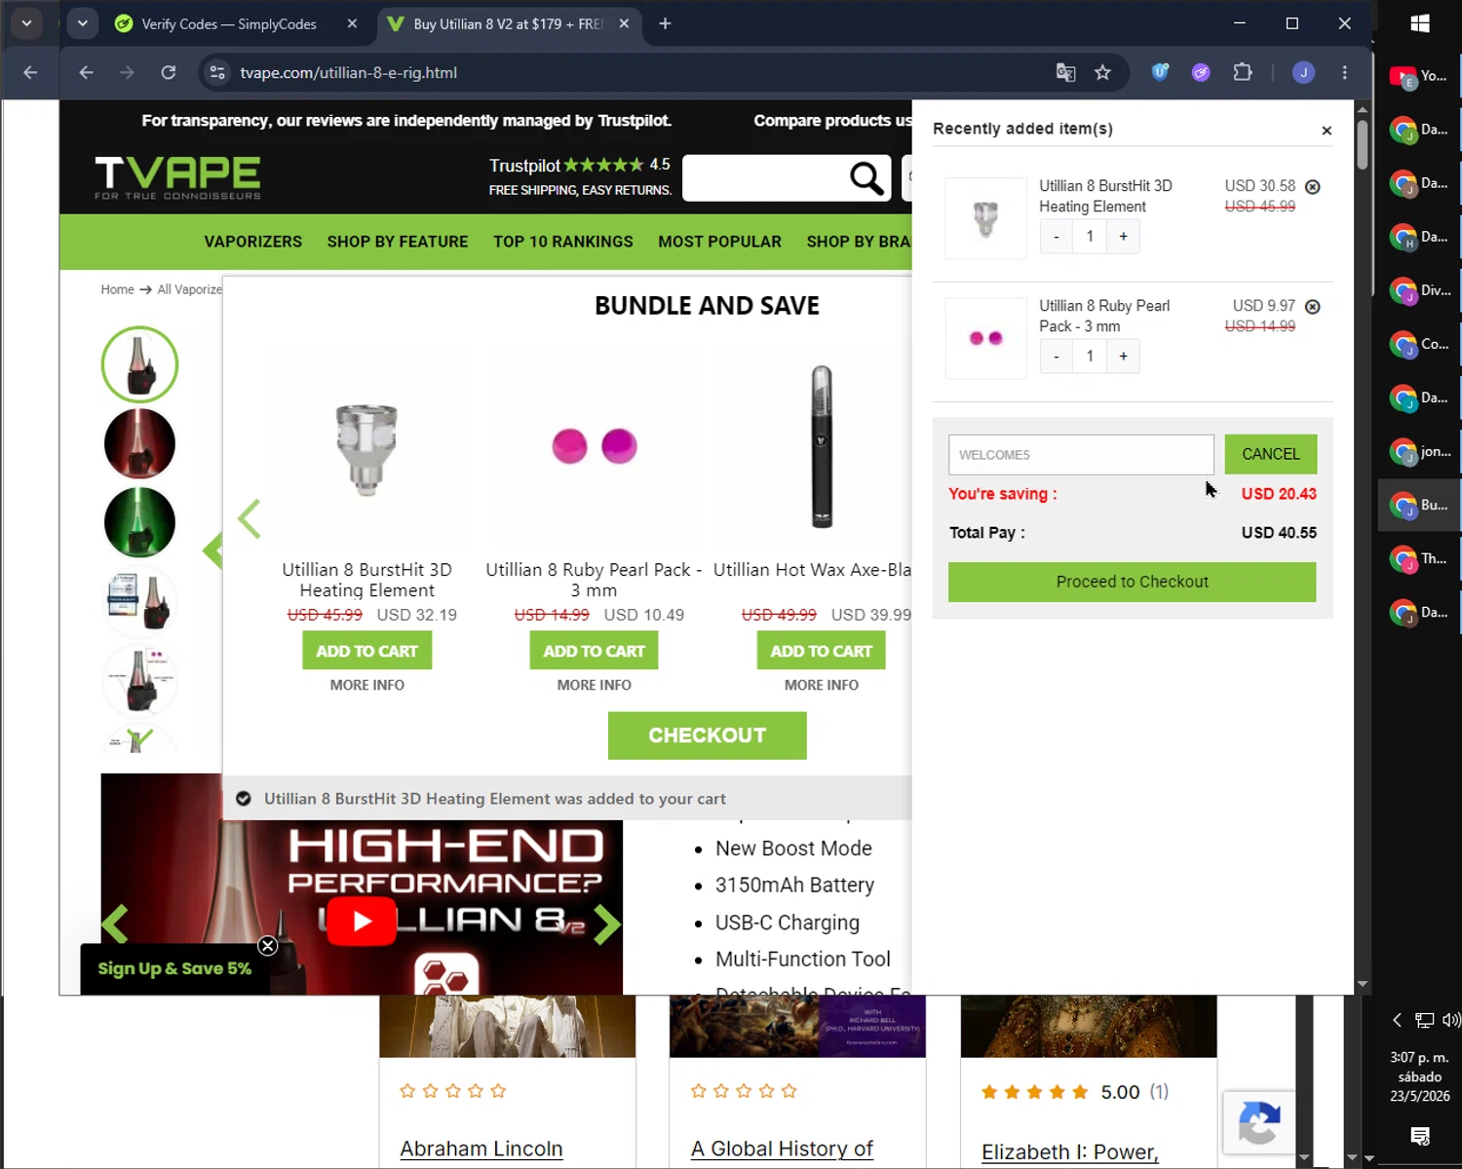Increase quantity of Ruby Pearl Pack
The image size is (1462, 1169).
1124,357
